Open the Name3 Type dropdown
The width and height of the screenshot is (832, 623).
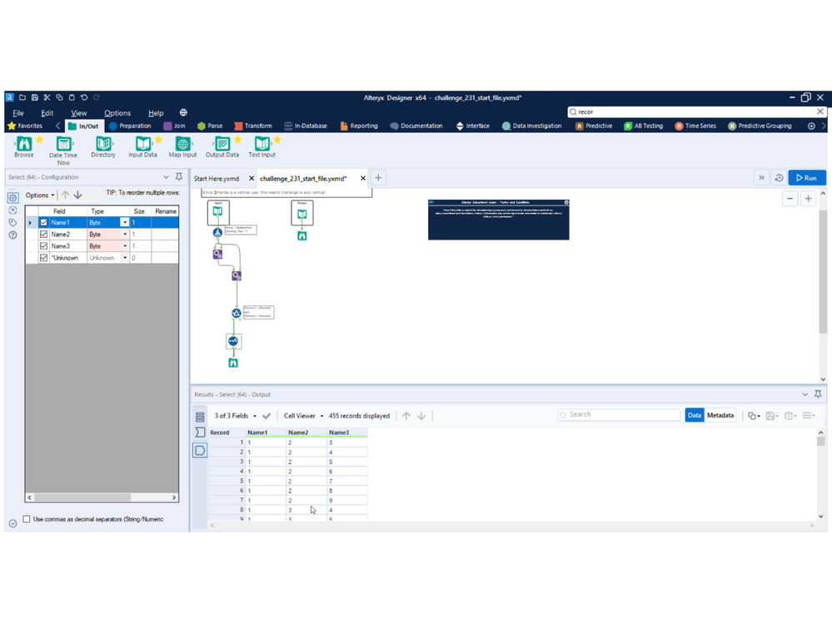pos(125,246)
